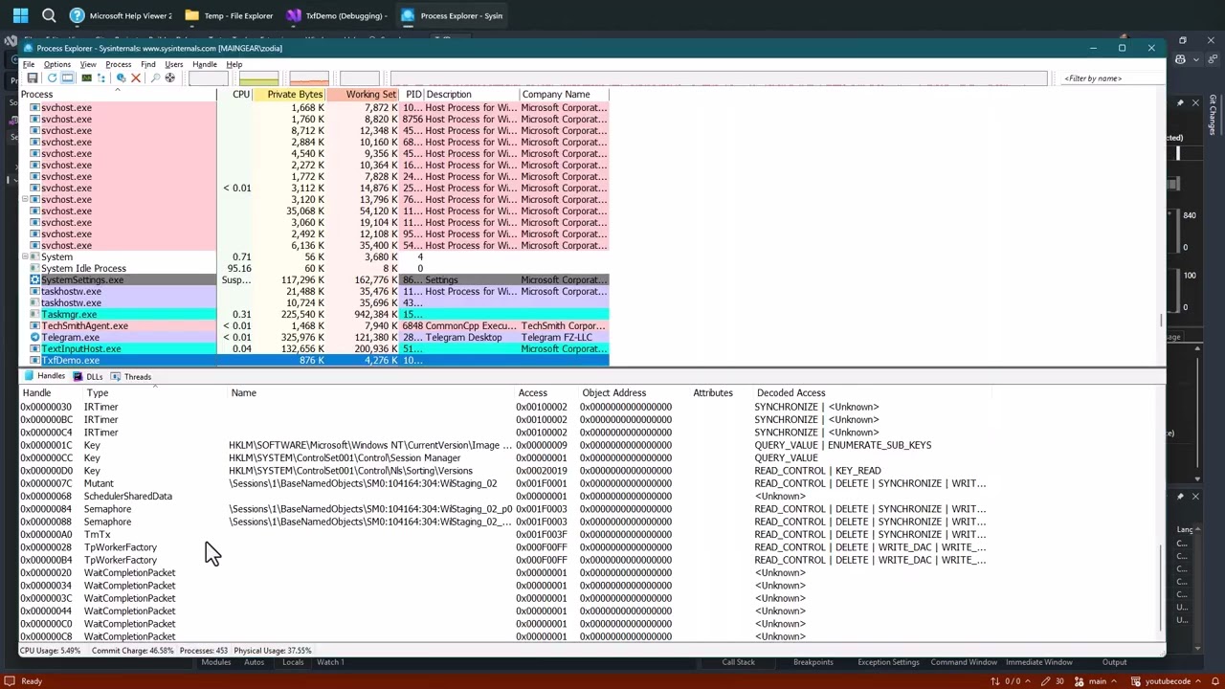Click the commit history mini graph in toolbar
The width and height of the screenshot is (1225, 689).
(x=258, y=78)
